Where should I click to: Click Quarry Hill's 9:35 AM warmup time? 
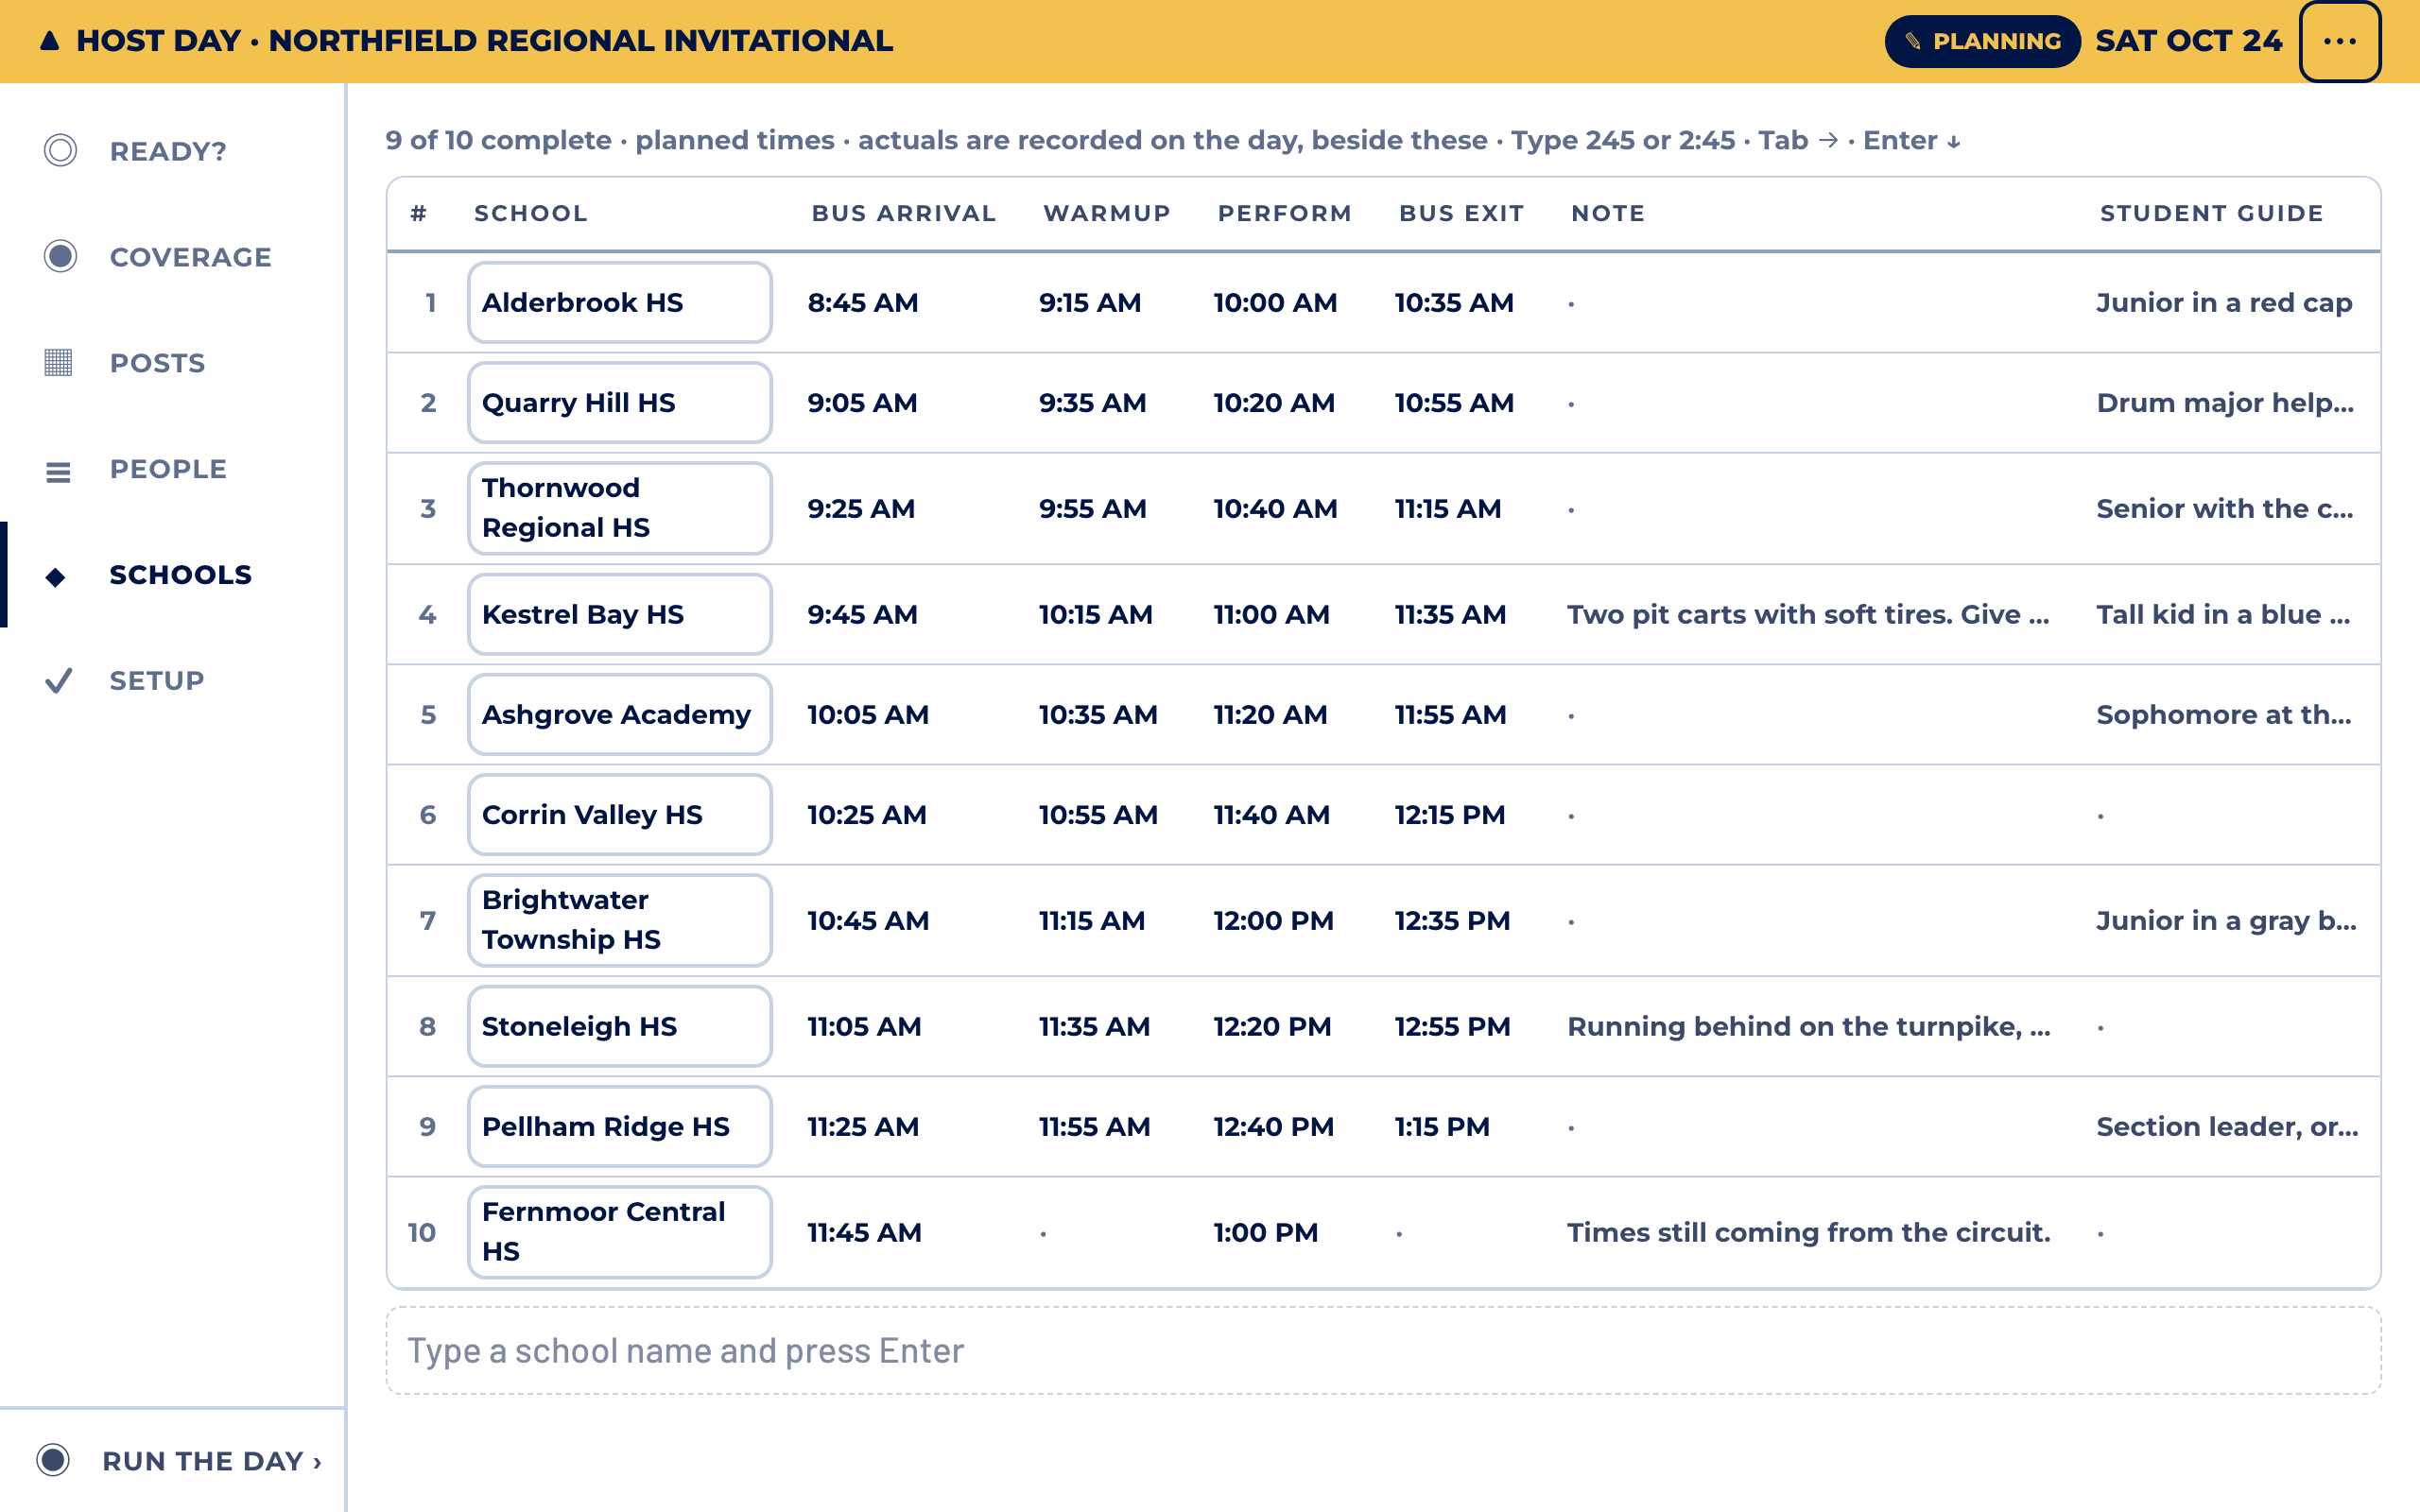(1092, 403)
